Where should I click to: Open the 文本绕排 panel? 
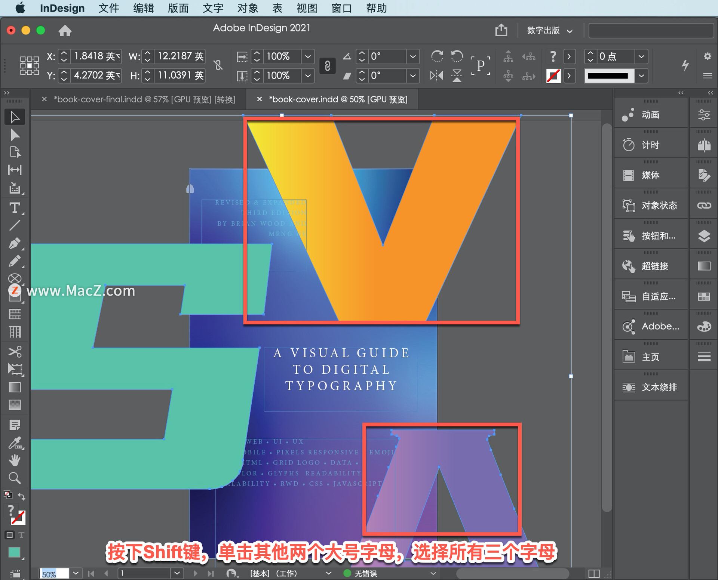click(x=659, y=388)
